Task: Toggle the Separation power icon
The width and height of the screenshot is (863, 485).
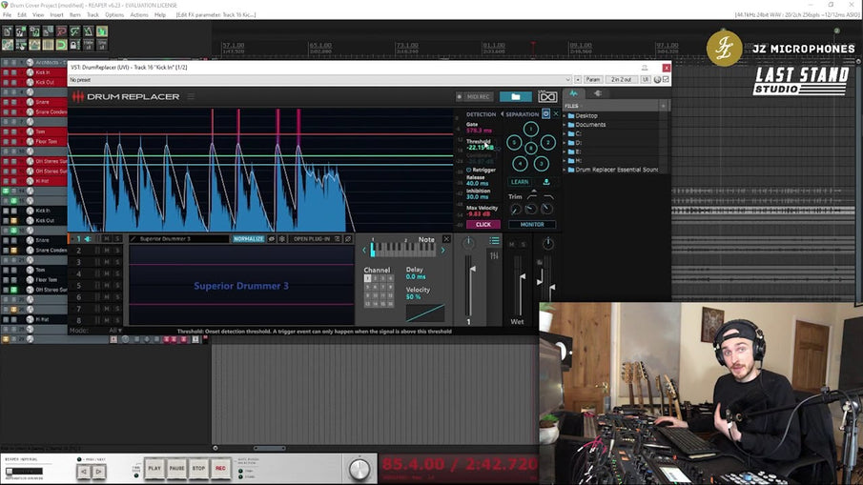Action: point(545,113)
